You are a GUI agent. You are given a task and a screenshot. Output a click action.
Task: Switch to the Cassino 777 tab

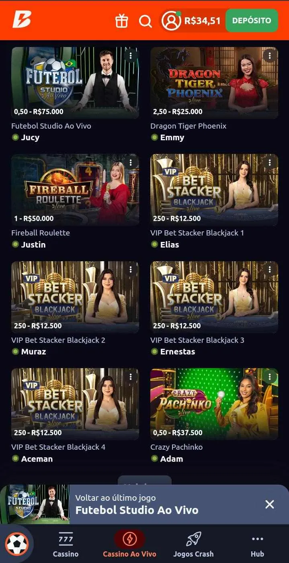pyautogui.click(x=66, y=544)
